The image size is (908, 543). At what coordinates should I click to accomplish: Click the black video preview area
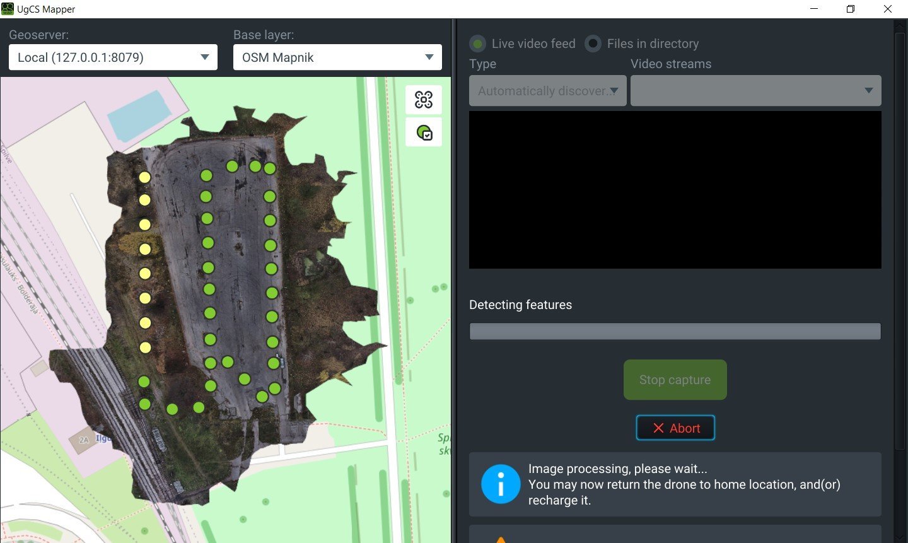coord(675,190)
